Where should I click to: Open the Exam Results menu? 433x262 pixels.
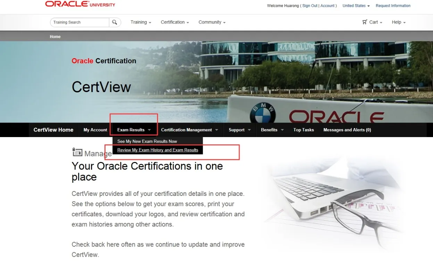(x=134, y=130)
